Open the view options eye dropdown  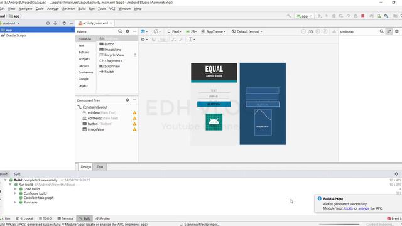(x=144, y=40)
